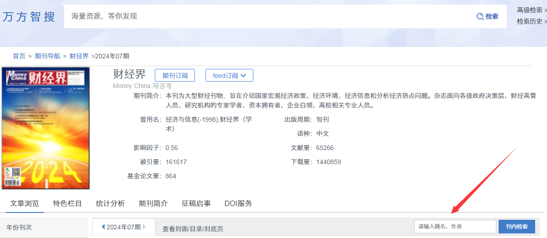
Task: Click the citation count 161617
Action: point(176,162)
